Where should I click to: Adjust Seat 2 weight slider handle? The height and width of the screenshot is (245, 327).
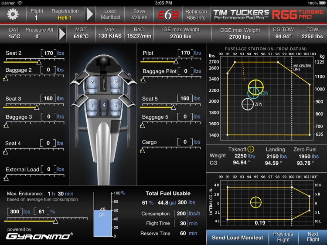(39, 62)
